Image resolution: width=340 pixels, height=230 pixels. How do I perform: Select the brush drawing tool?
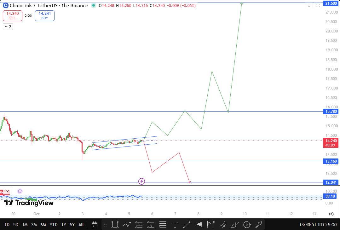pyautogui.click(x=235, y=225)
